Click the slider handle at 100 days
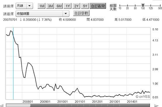162x107 pixels. [143, 5]
